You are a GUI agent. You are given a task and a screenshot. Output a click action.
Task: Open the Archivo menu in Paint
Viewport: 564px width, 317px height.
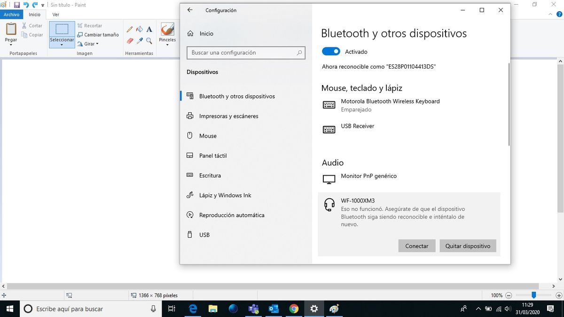pyautogui.click(x=12, y=15)
